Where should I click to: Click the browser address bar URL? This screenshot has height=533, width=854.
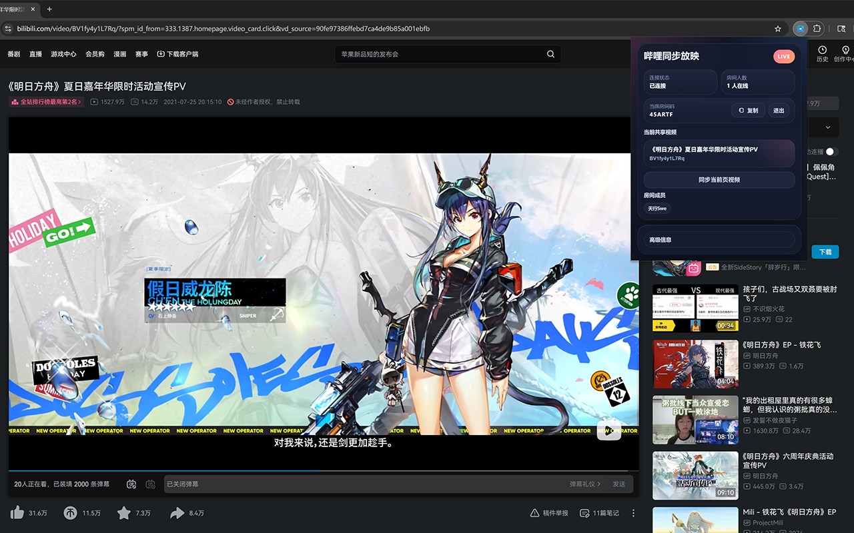coord(224,29)
